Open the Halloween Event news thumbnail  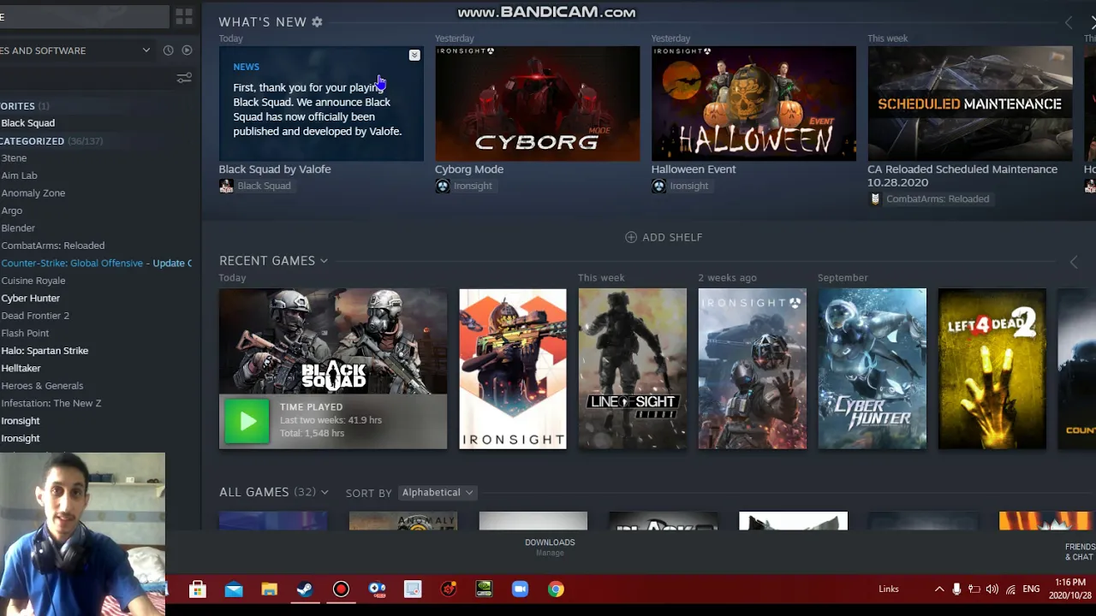coord(753,104)
